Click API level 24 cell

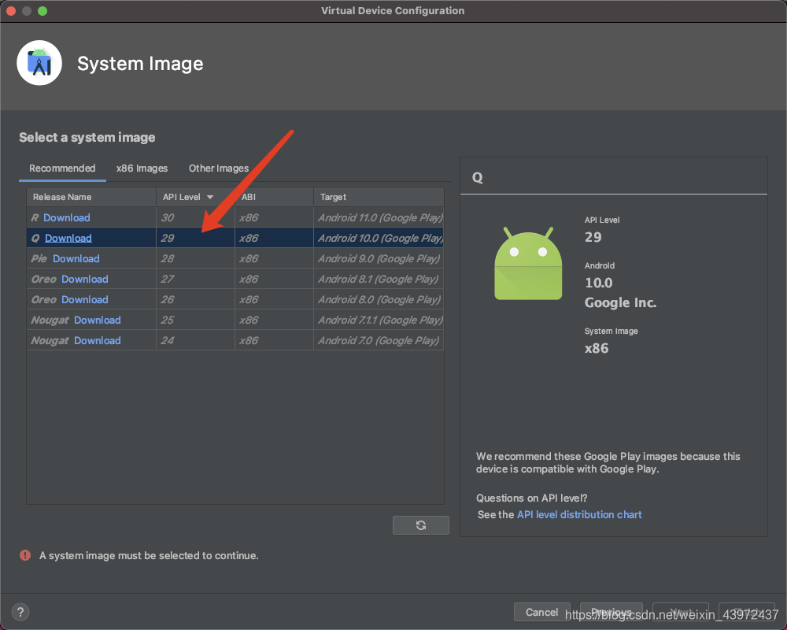195,341
